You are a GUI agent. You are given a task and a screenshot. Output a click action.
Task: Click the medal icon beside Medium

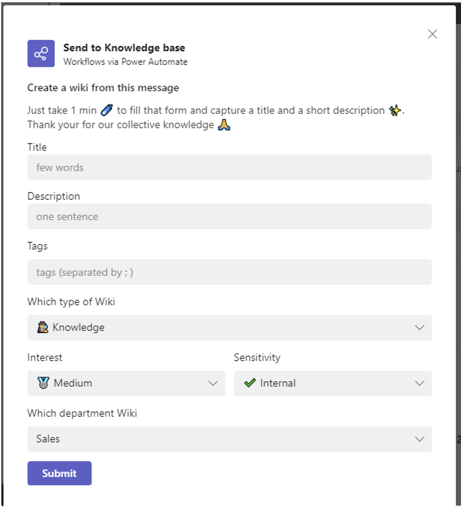pos(44,383)
